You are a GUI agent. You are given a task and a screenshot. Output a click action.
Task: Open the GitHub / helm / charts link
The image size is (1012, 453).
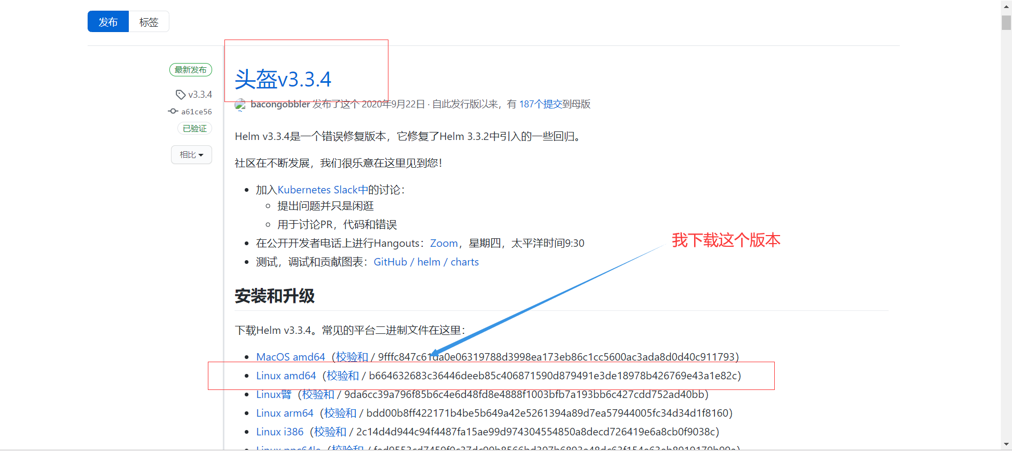tap(426, 262)
